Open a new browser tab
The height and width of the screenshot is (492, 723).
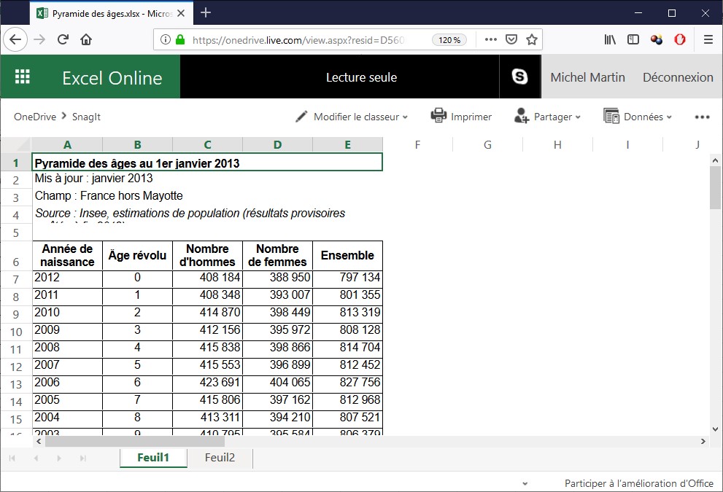[x=206, y=12]
